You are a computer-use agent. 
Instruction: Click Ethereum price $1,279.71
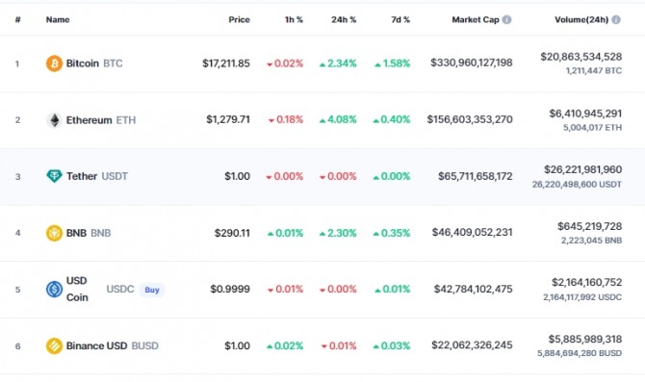(228, 119)
